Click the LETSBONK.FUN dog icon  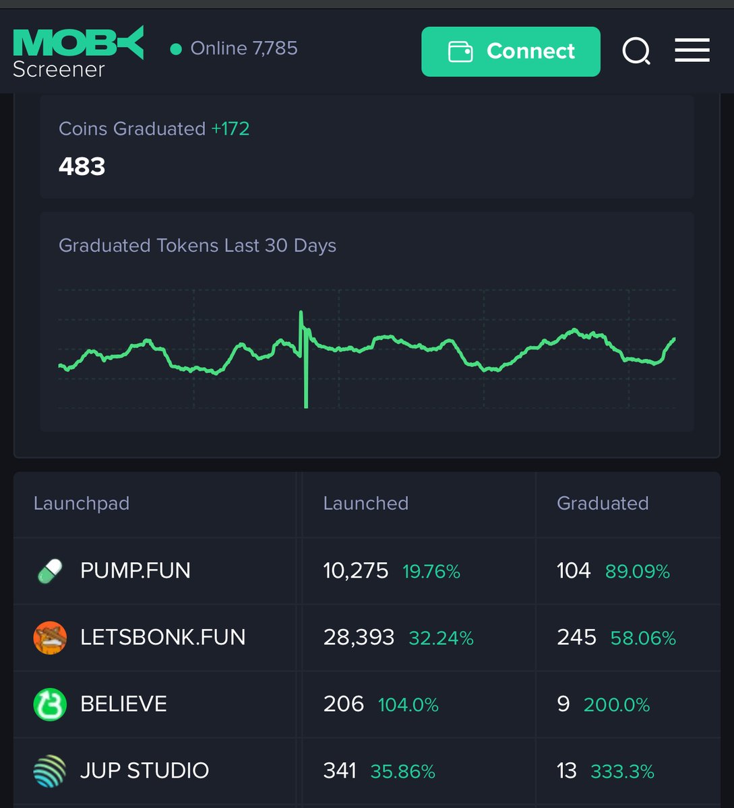[x=50, y=638]
